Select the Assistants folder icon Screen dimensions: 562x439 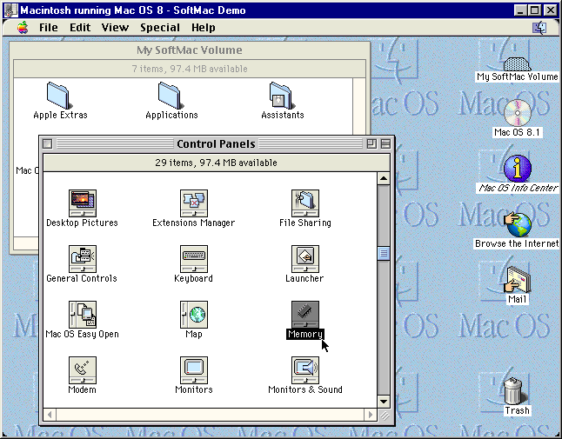(x=283, y=96)
